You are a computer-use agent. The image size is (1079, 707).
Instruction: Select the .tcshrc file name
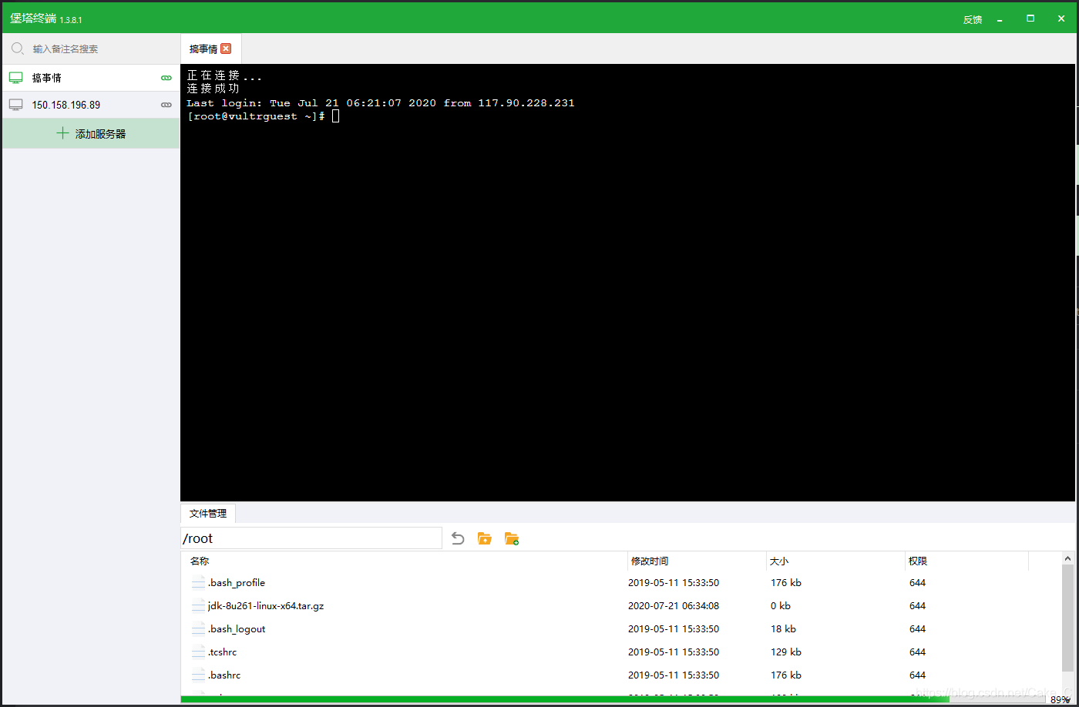coord(223,652)
